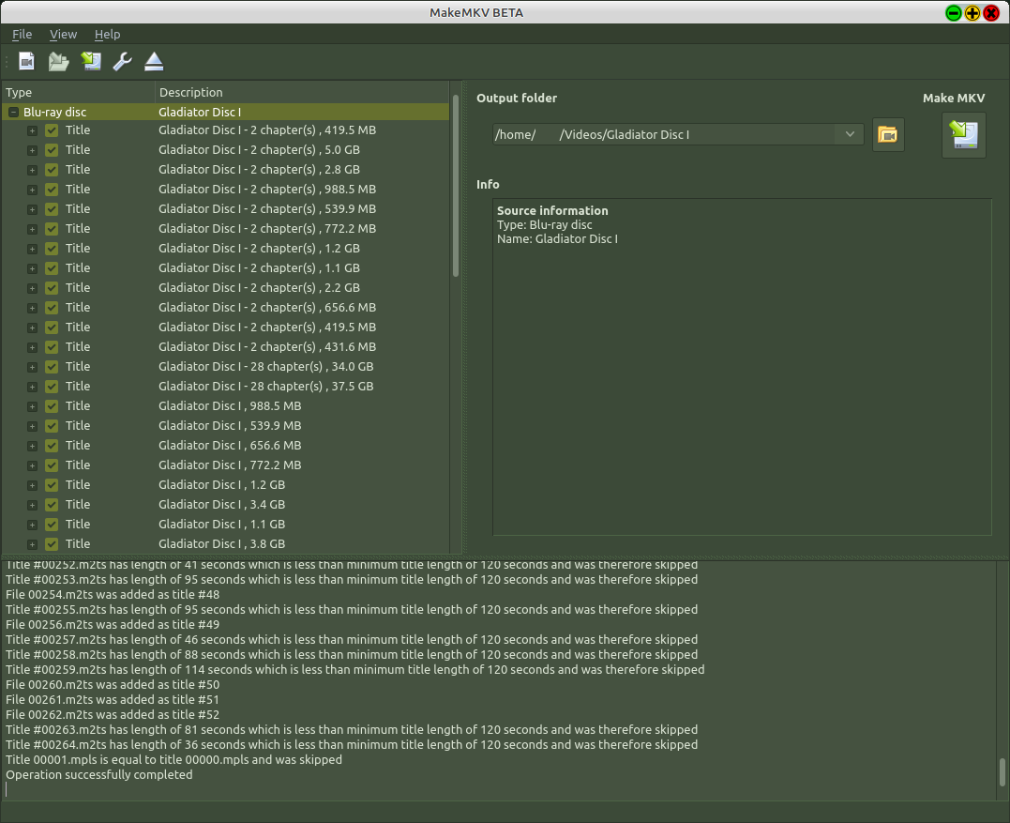Click the Open disc folder toolbar icon

pos(59,61)
